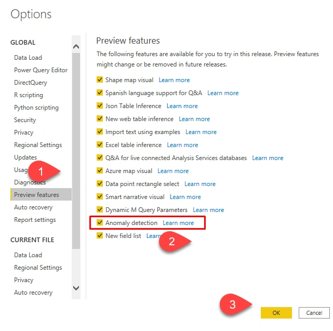Click sidebar scroll up arrow

click(x=76, y=47)
